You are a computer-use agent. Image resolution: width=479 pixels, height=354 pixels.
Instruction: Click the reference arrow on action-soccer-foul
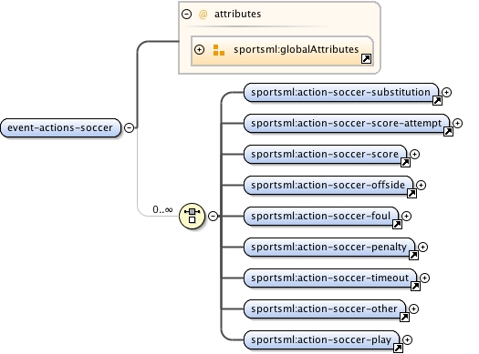[397, 224]
